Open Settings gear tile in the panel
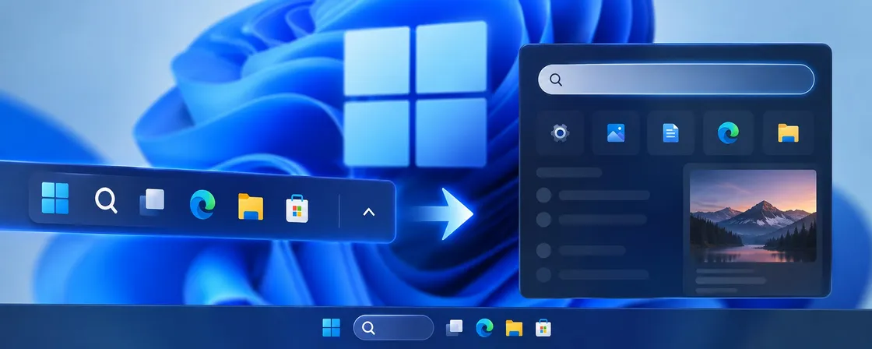The image size is (872, 349). tap(560, 132)
